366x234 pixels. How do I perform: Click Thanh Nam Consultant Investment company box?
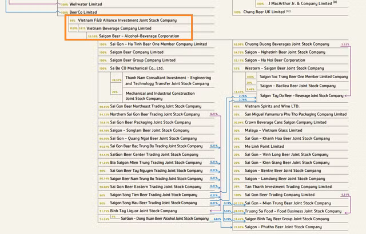click(160, 80)
